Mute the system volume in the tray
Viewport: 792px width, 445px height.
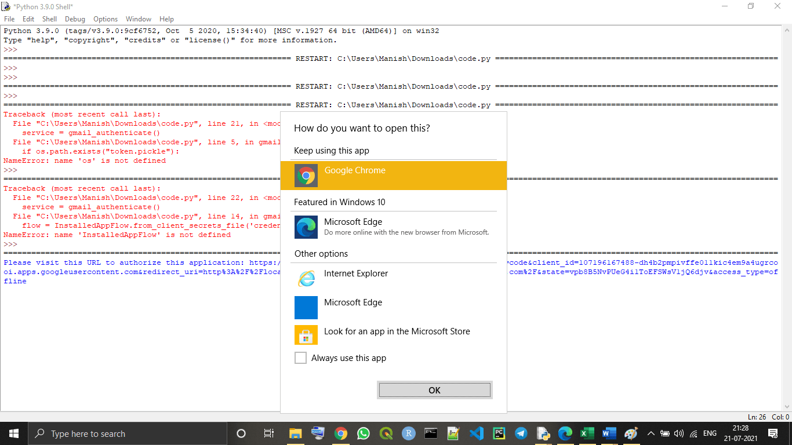click(x=678, y=433)
